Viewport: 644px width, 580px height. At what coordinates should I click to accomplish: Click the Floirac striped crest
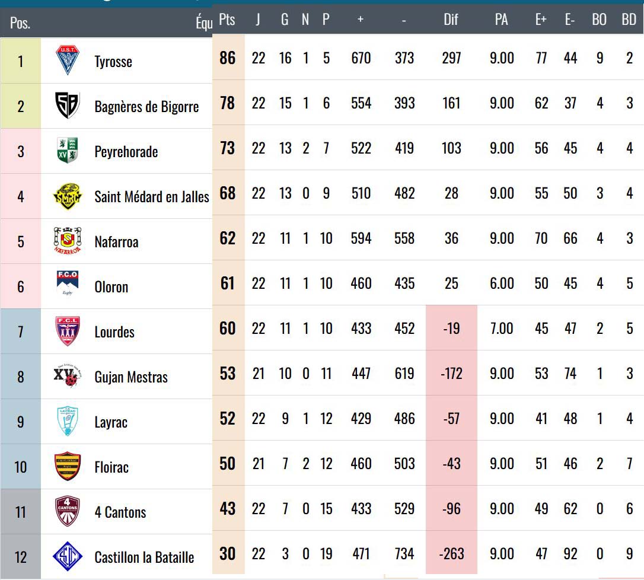pos(68,466)
